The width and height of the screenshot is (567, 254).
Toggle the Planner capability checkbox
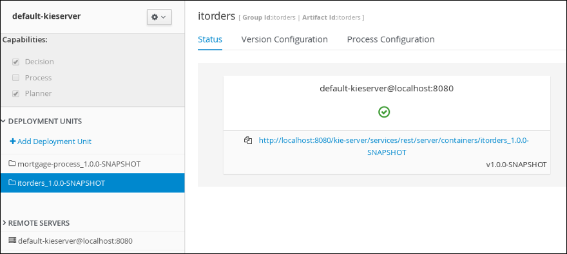click(15, 93)
